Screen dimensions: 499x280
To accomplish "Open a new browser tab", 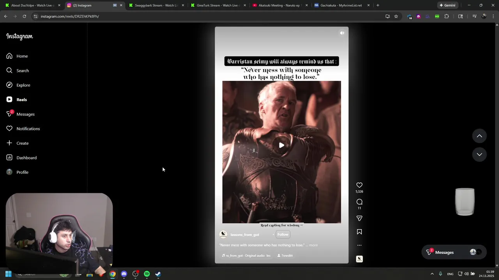I will [x=378, y=5].
